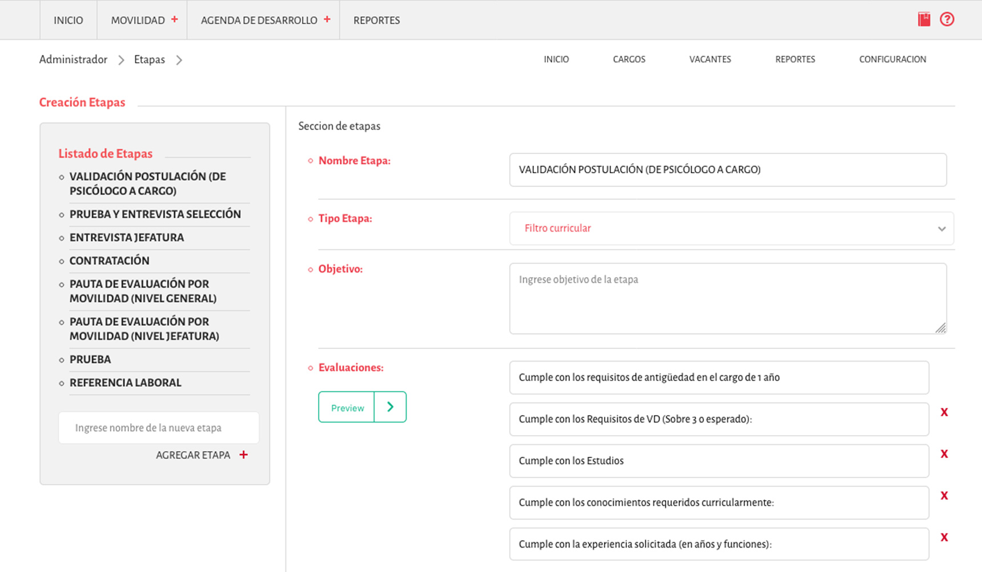Go to Inicio in top navigation
The height and width of the screenshot is (572, 982).
(69, 20)
